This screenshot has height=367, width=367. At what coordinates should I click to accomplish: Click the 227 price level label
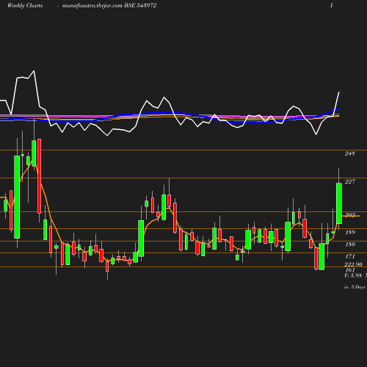pyautogui.click(x=350, y=181)
